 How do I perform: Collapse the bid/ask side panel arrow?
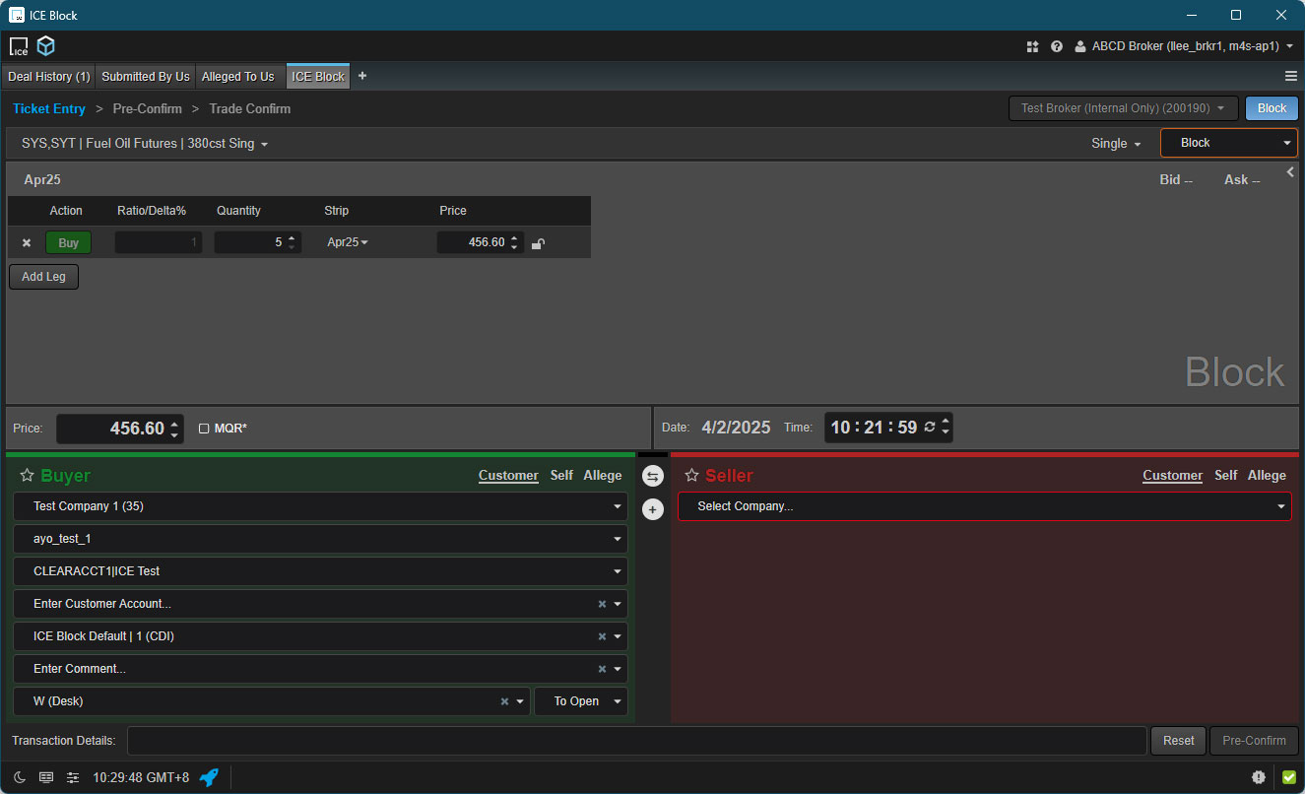coord(1290,172)
